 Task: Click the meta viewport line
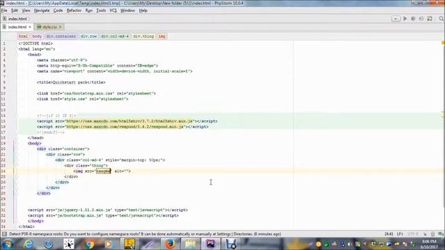[x=115, y=71]
